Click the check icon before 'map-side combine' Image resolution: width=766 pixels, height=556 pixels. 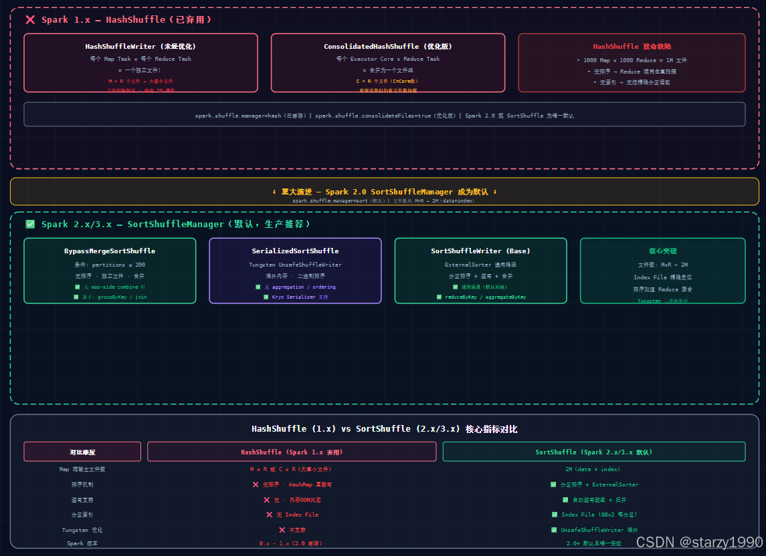(77, 287)
